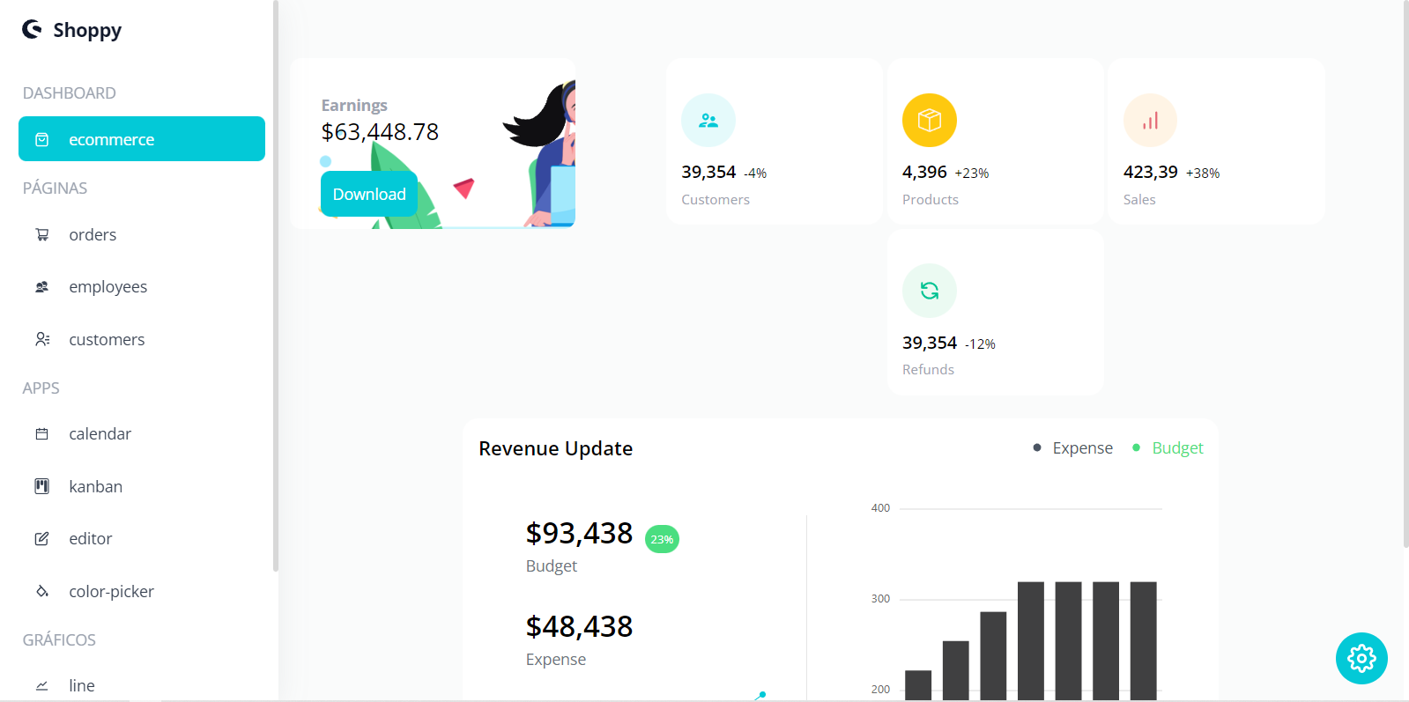Click the color-picker paint bucket icon
Viewport: 1409px width, 702px height.
pyautogui.click(x=41, y=591)
